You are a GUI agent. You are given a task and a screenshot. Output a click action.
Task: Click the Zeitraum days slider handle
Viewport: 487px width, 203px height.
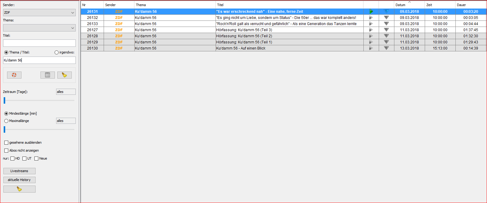pyautogui.click(x=5, y=100)
